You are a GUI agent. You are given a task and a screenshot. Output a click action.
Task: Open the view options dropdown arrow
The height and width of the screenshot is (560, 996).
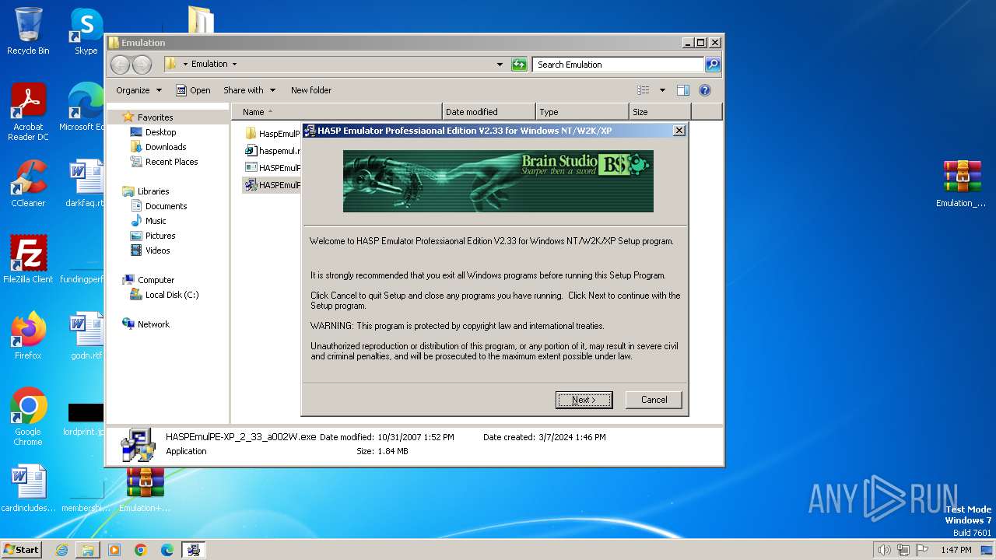click(x=662, y=90)
